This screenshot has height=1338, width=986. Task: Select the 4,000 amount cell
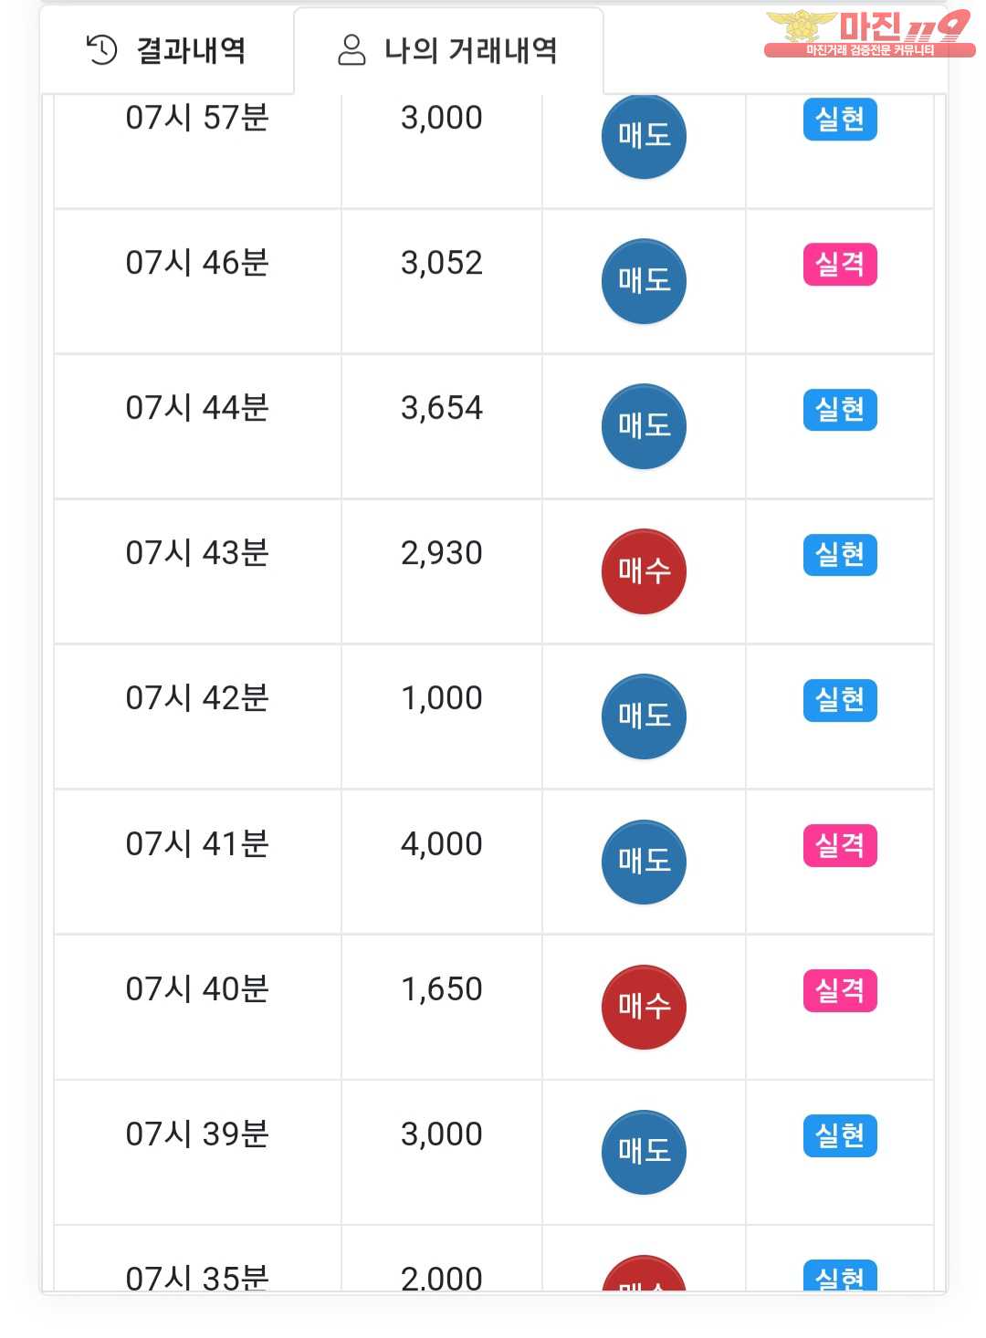pyautogui.click(x=441, y=844)
